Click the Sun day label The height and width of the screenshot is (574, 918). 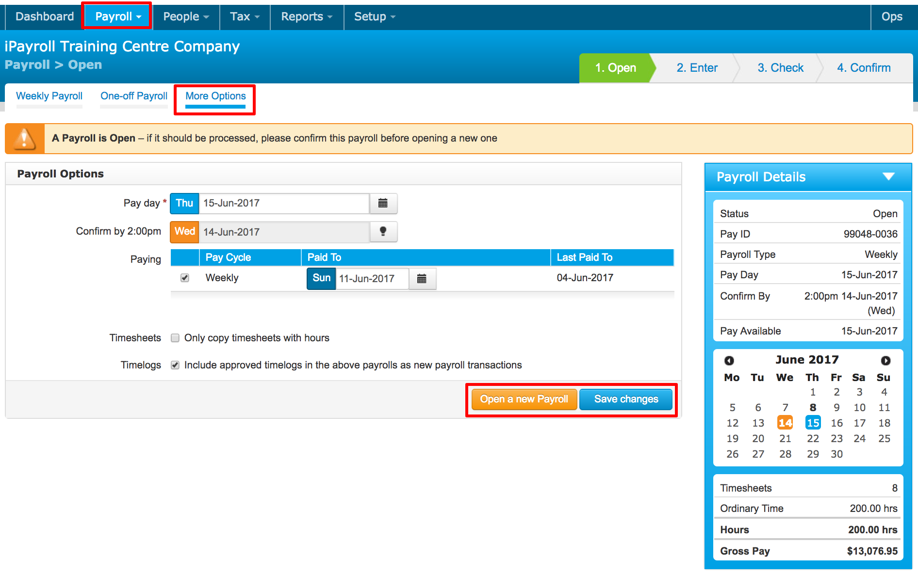coord(321,278)
